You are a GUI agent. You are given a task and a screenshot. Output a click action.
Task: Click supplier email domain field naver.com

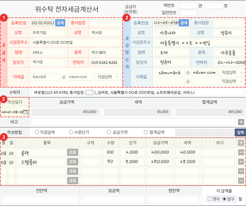pyautogui.click(x=80, y=77)
